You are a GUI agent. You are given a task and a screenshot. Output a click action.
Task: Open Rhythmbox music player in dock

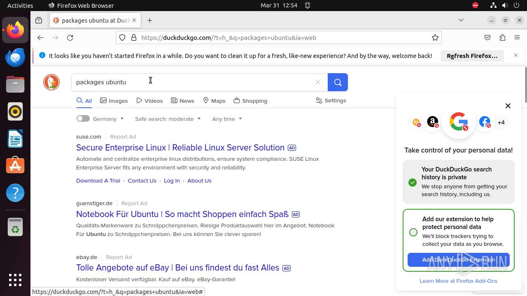coord(15,111)
